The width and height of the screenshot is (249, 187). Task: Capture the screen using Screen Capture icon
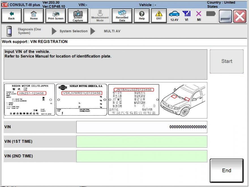(78, 16)
